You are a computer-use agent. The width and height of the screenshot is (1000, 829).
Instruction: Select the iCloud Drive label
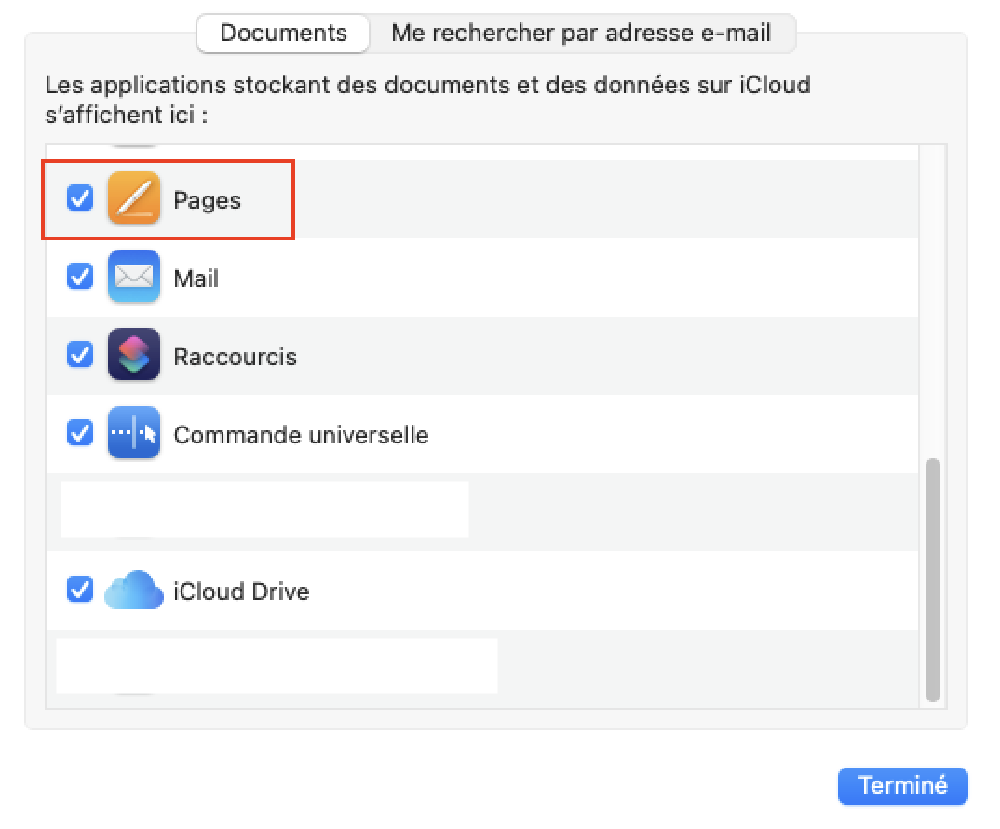click(x=241, y=591)
